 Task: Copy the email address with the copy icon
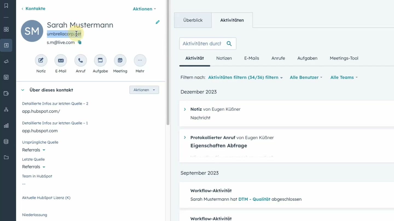(x=79, y=43)
